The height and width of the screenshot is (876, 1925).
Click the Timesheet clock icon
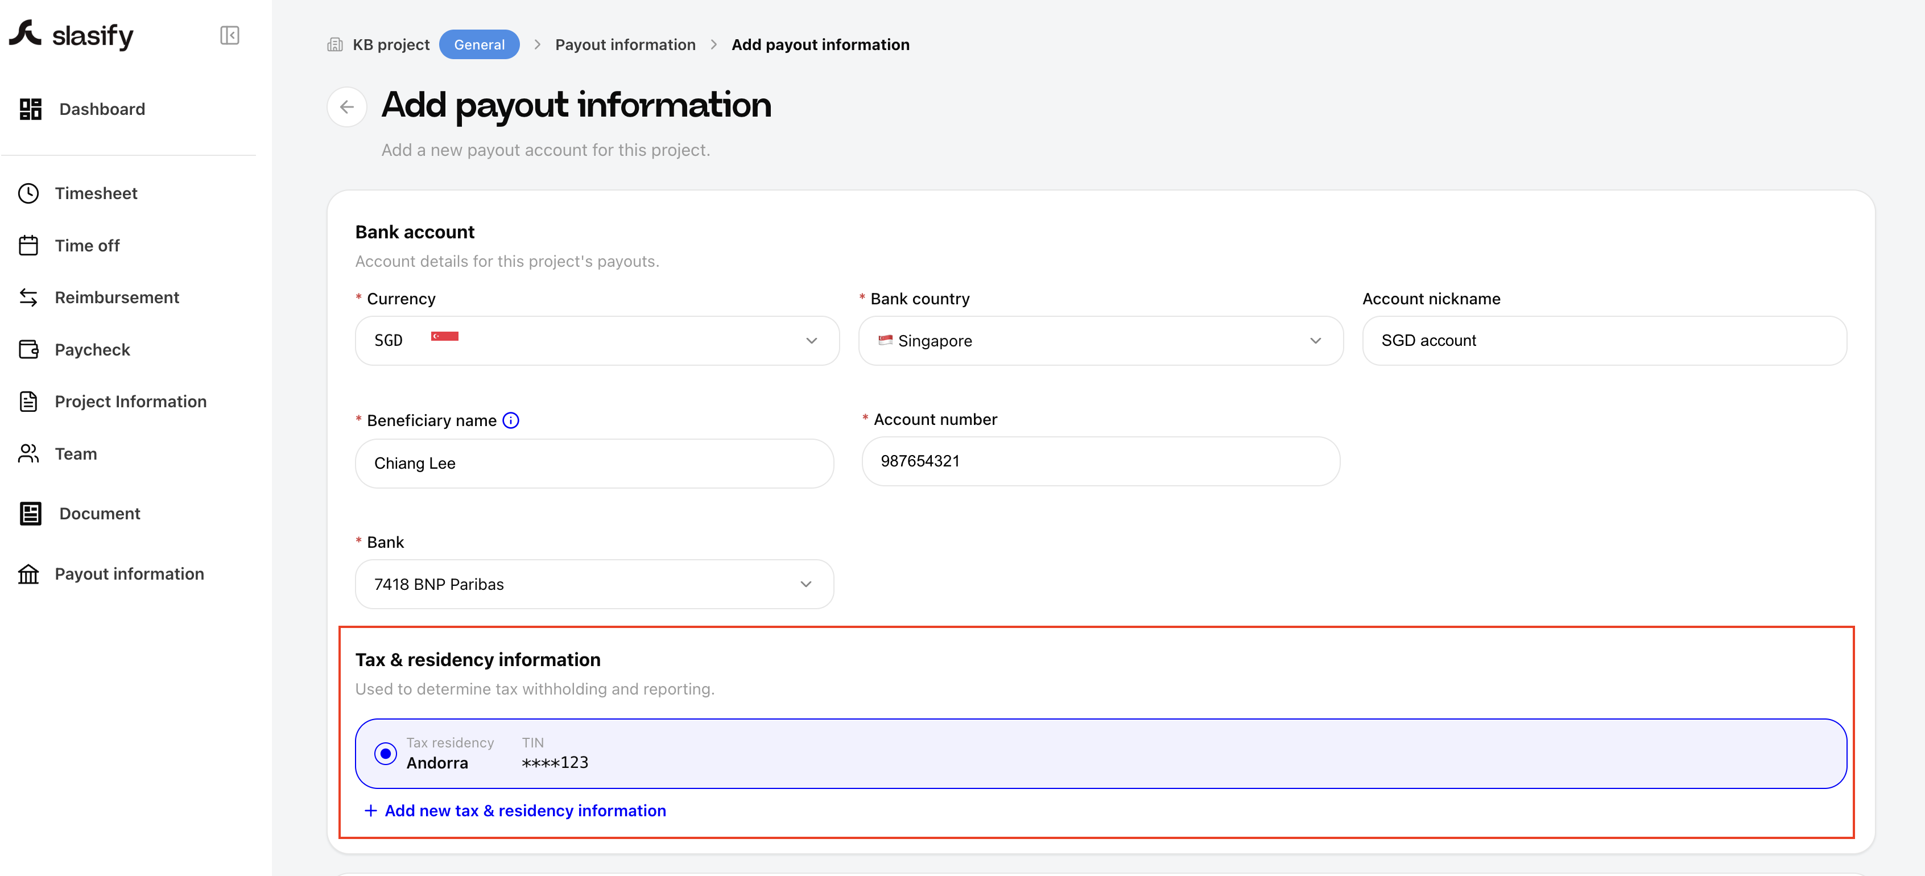(x=28, y=193)
